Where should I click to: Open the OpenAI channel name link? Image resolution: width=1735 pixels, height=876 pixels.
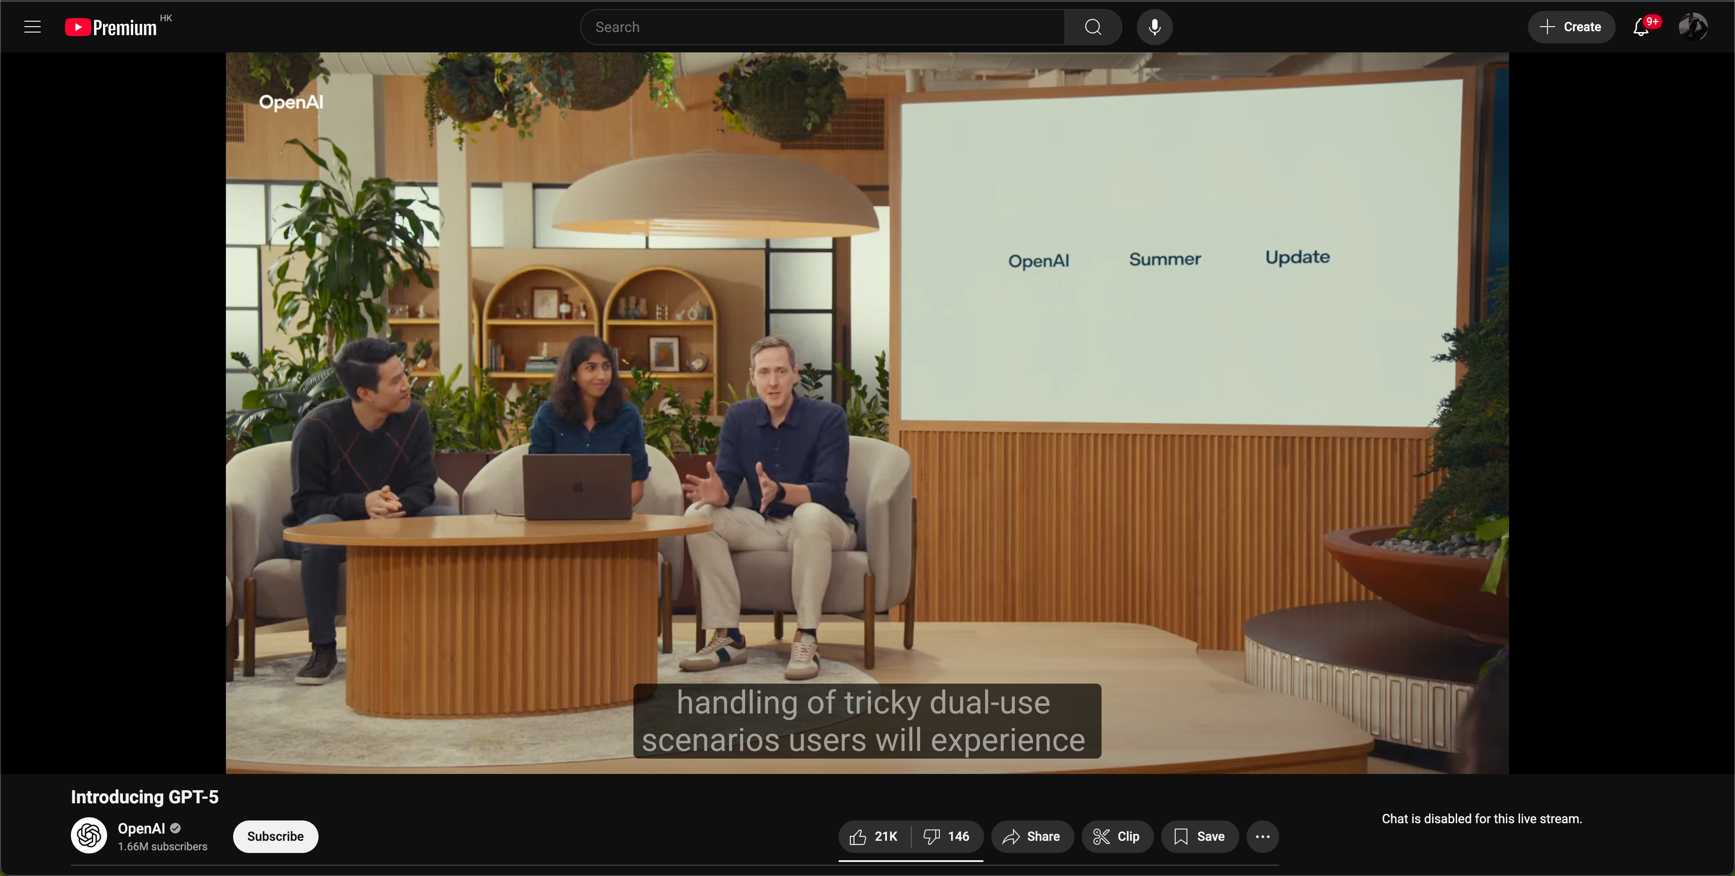[x=141, y=828]
